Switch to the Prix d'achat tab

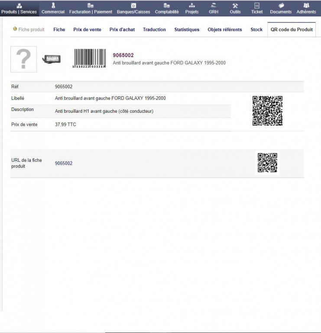[122, 29]
